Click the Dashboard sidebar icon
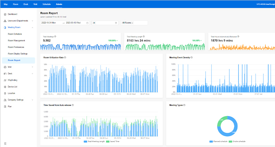Screen dimensions: 275x147 click(x=5, y=14)
